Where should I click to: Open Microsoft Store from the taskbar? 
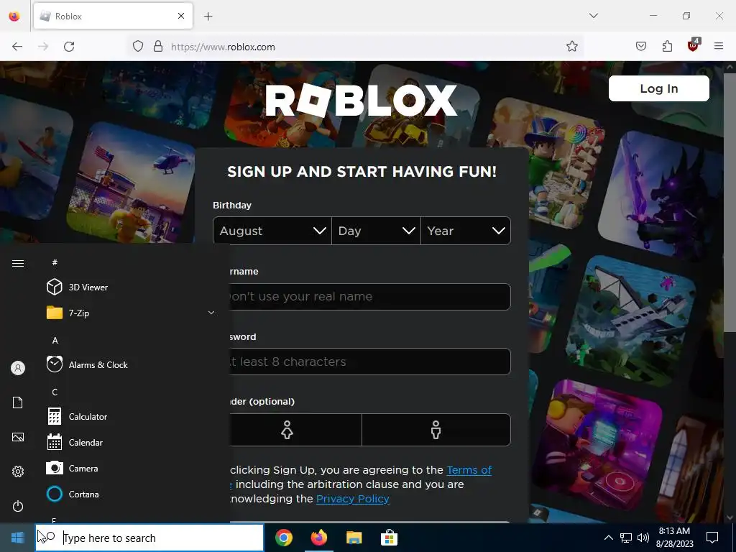tap(389, 538)
